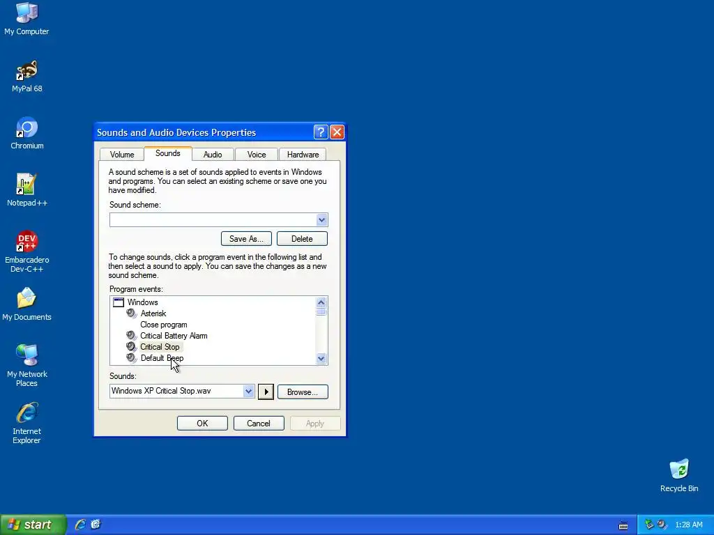Select Close program event
The width and height of the screenshot is (714, 535).
pyautogui.click(x=163, y=325)
